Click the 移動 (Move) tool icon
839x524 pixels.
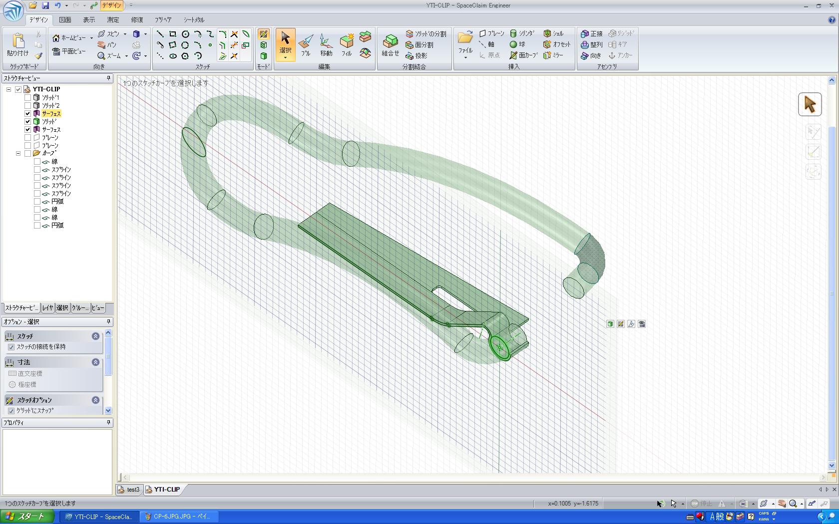(x=326, y=45)
